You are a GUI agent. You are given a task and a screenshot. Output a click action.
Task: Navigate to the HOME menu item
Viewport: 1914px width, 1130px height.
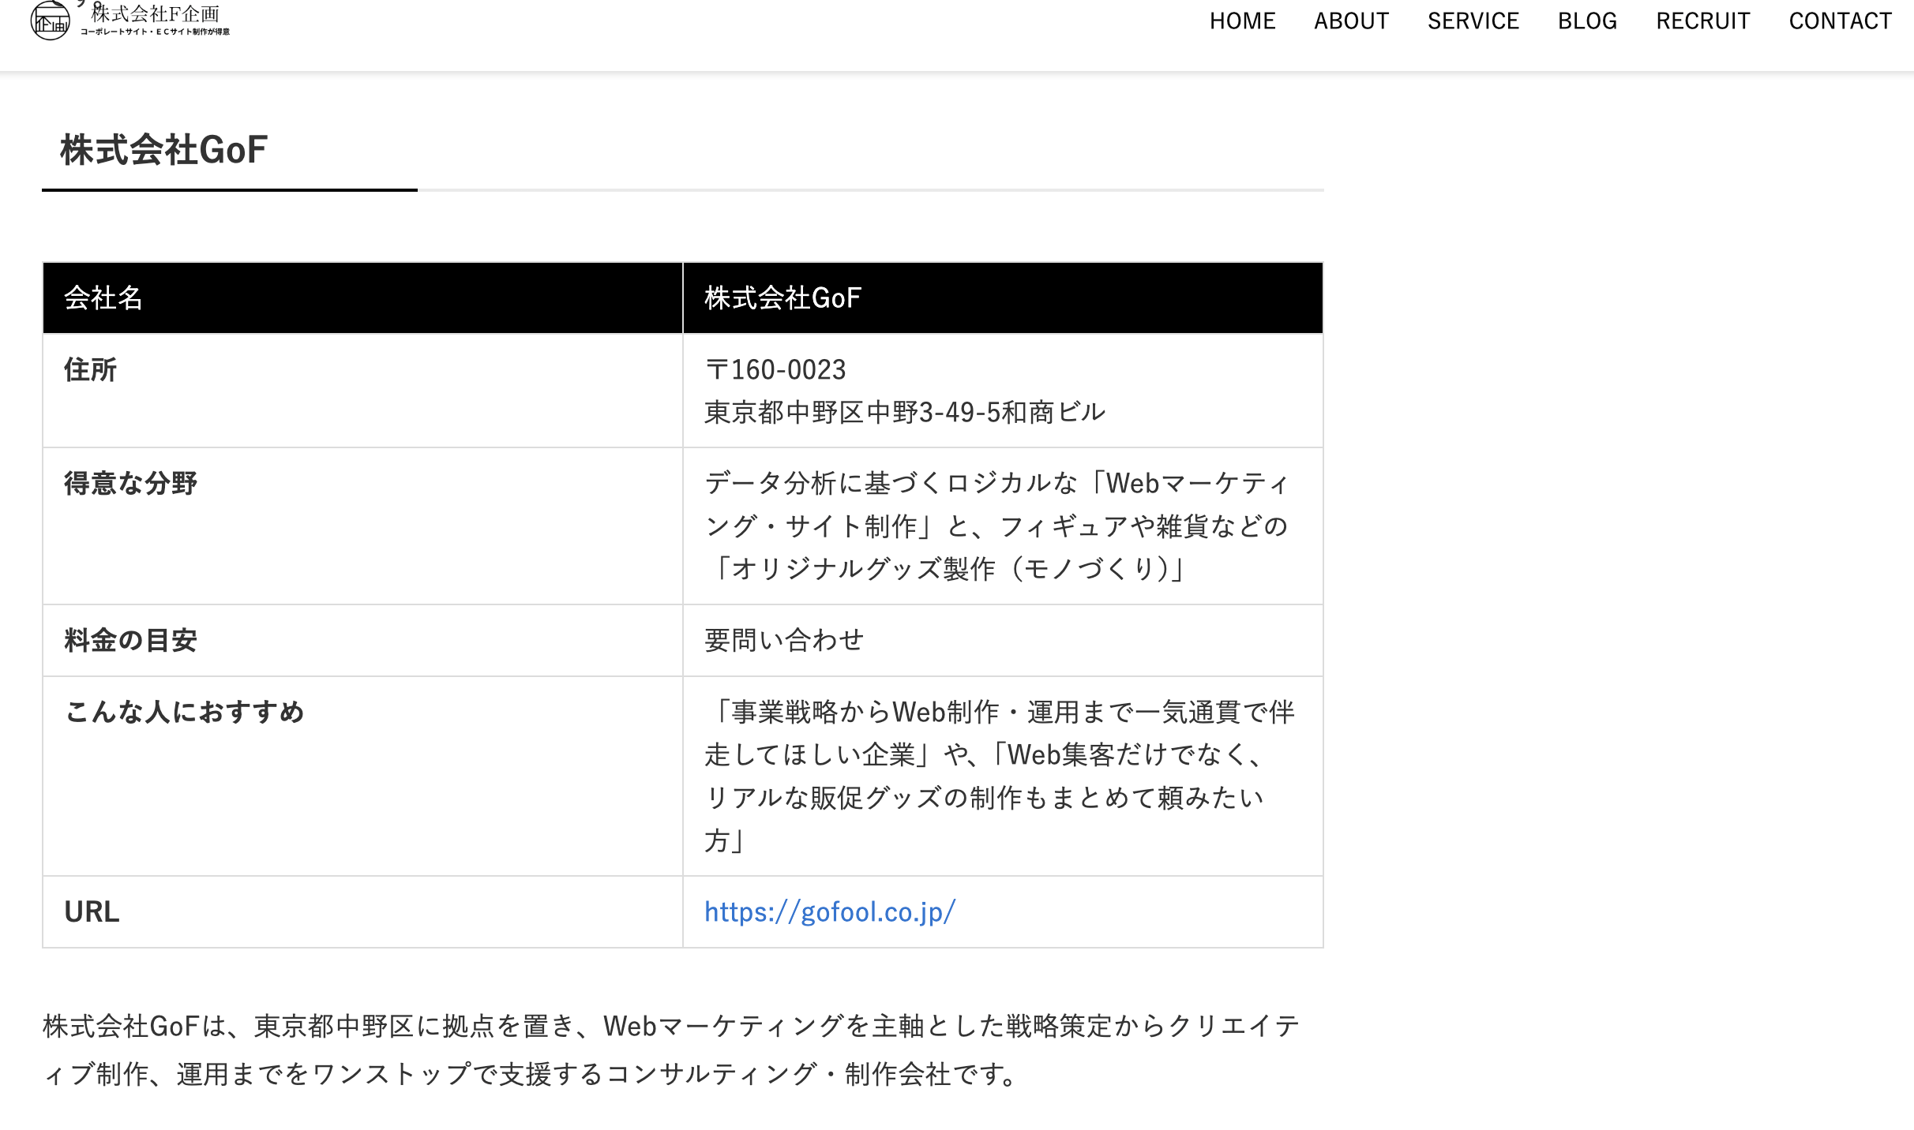pos(1242,21)
